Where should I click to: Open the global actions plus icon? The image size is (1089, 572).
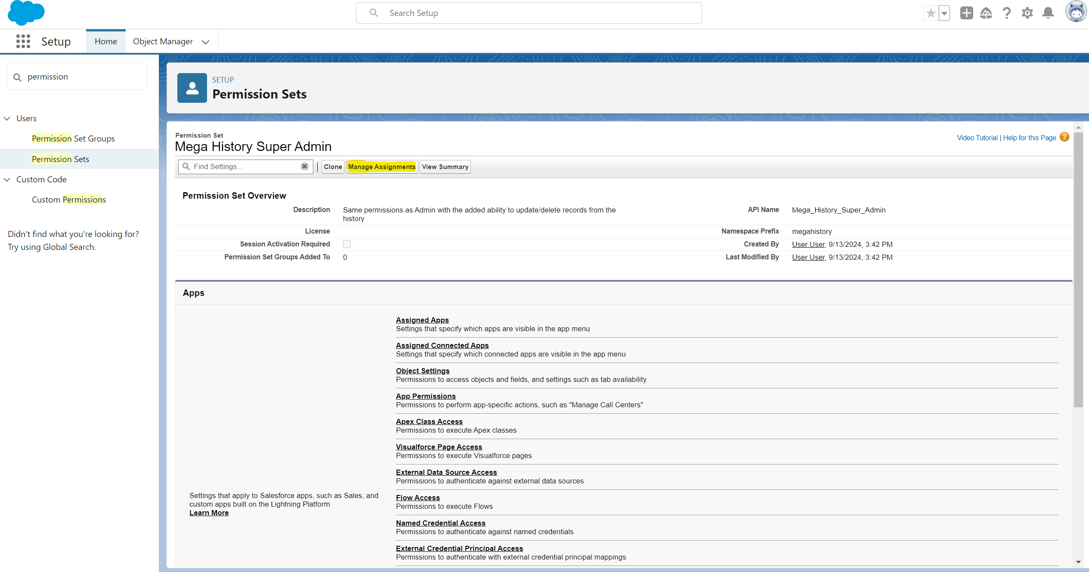pyautogui.click(x=966, y=13)
